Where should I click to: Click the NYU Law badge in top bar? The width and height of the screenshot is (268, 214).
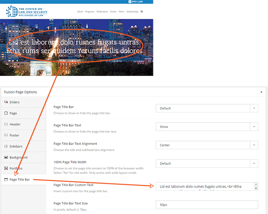point(136,2)
